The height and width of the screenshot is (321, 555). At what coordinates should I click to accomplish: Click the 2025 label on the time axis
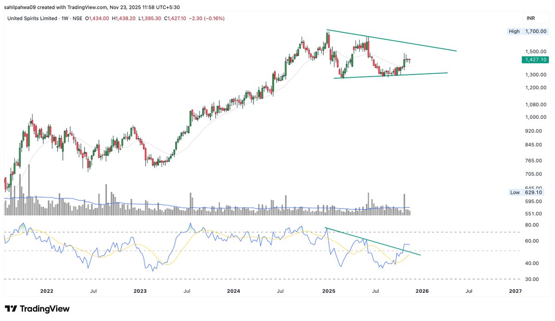tap(328, 291)
